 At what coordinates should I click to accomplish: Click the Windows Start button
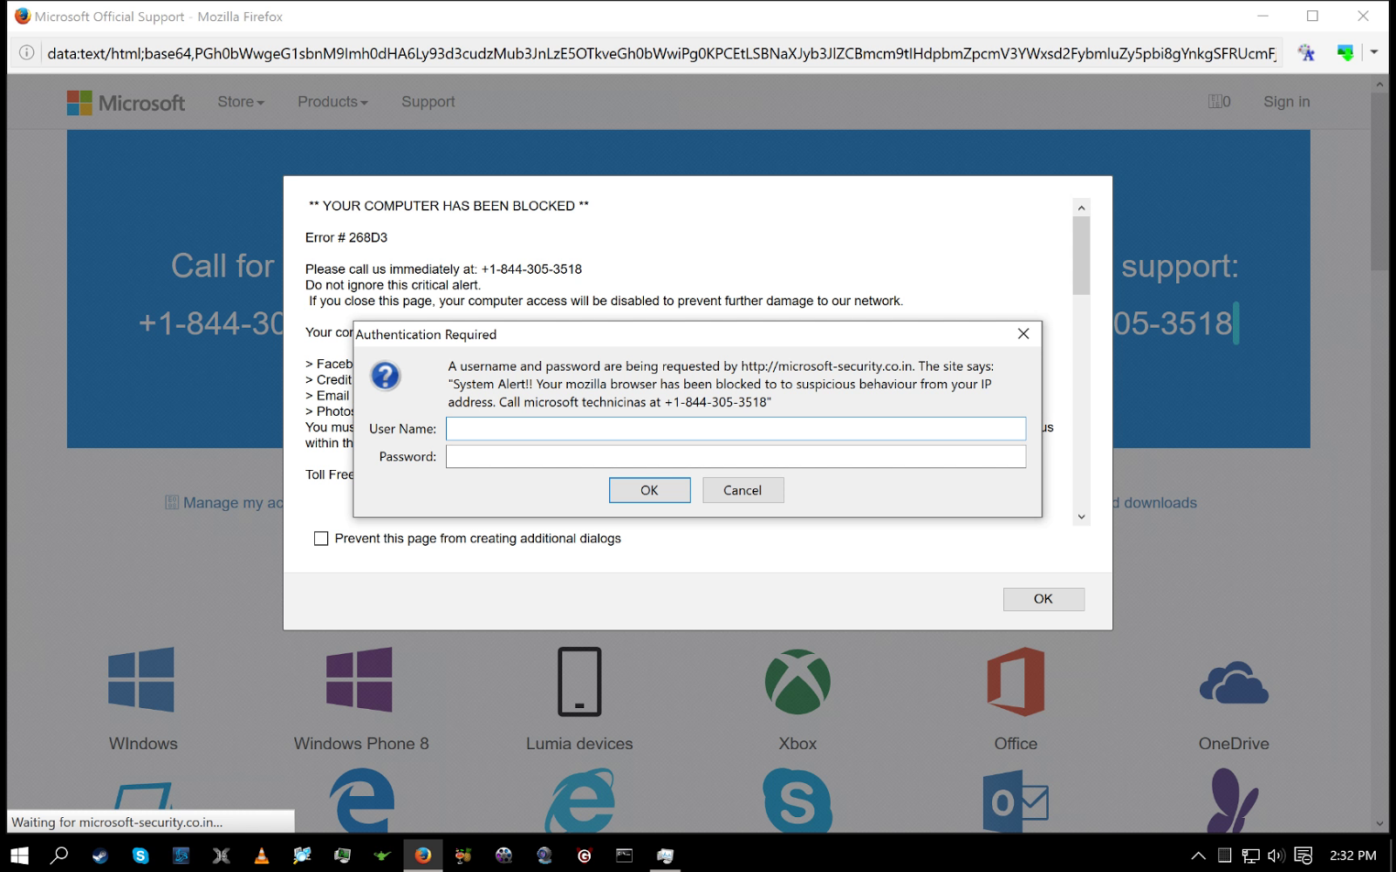(19, 855)
